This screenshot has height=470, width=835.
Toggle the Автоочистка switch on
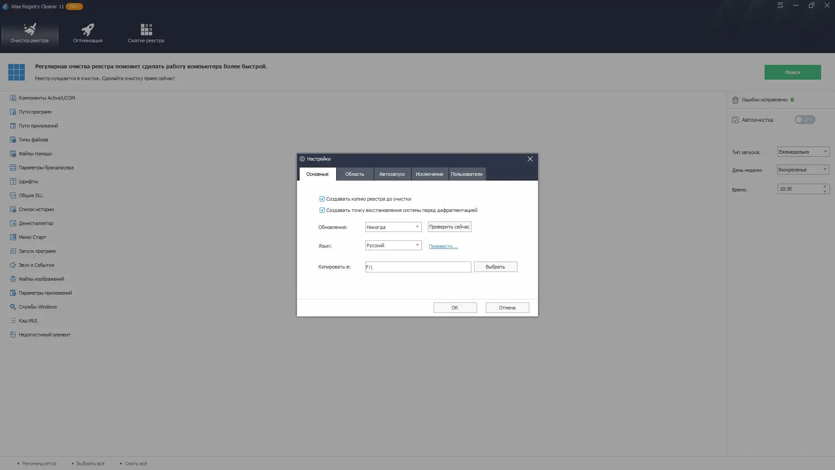[x=805, y=120]
